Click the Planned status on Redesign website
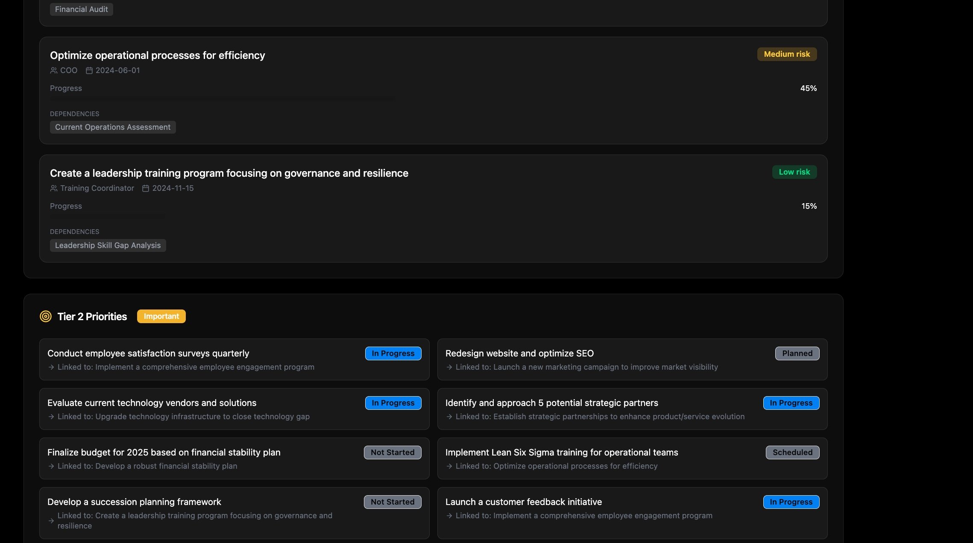973x543 pixels. (x=797, y=353)
